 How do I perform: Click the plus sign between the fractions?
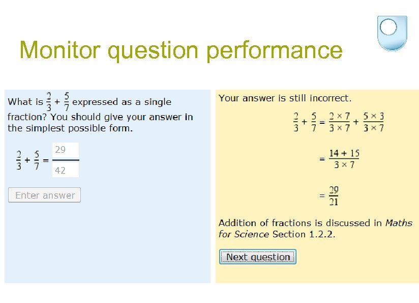26,159
